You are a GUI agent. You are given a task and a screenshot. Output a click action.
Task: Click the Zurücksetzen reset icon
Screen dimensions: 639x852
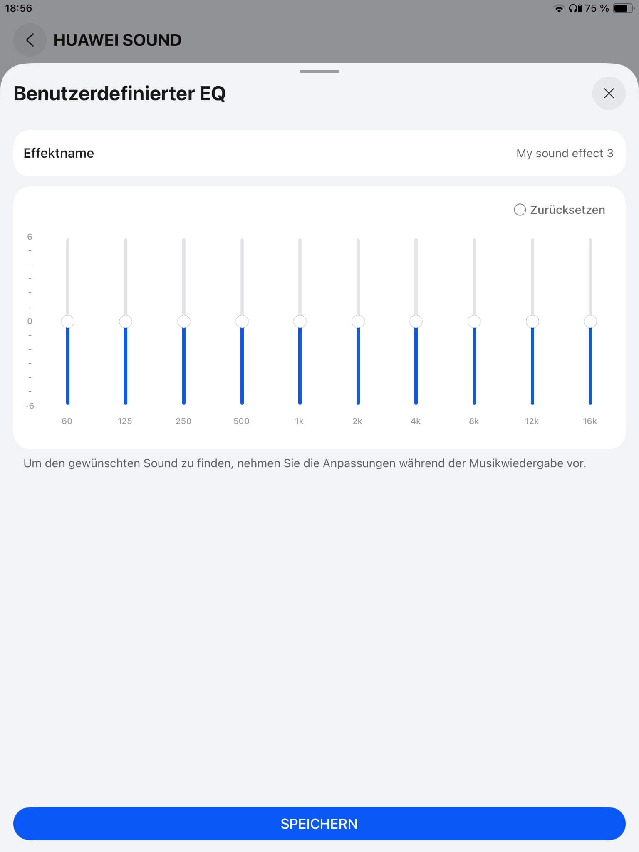(x=520, y=210)
